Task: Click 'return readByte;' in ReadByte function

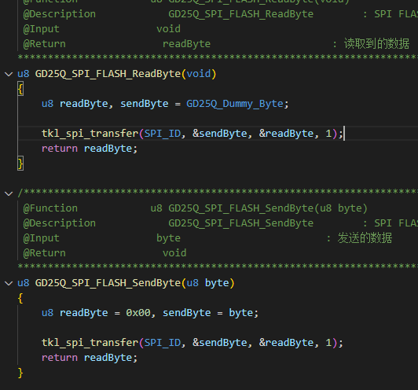Action: (90, 149)
